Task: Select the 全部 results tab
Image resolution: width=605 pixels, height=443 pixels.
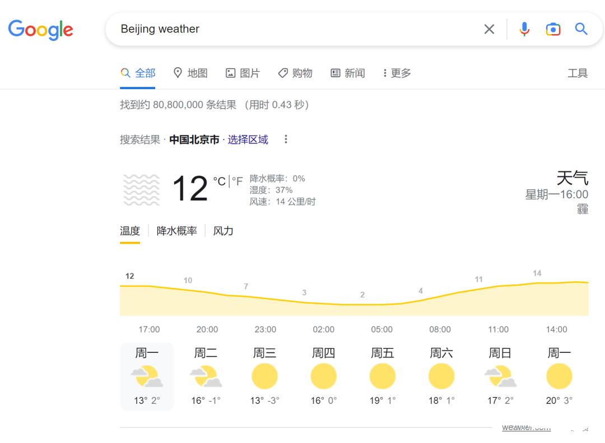Action: [x=137, y=73]
